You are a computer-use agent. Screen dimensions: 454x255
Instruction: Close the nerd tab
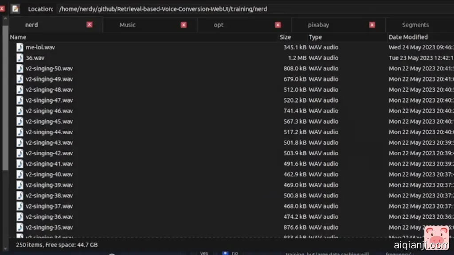(x=90, y=25)
